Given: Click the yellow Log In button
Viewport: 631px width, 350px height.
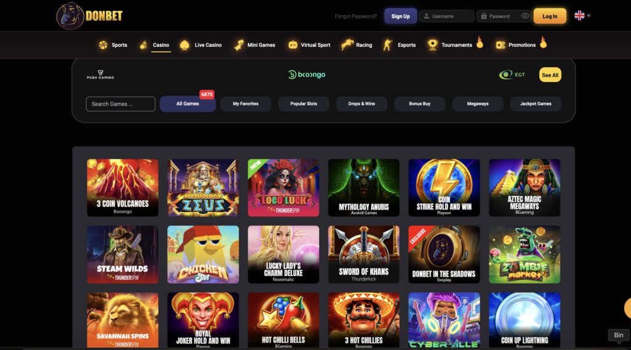Looking at the screenshot, I should point(550,16).
